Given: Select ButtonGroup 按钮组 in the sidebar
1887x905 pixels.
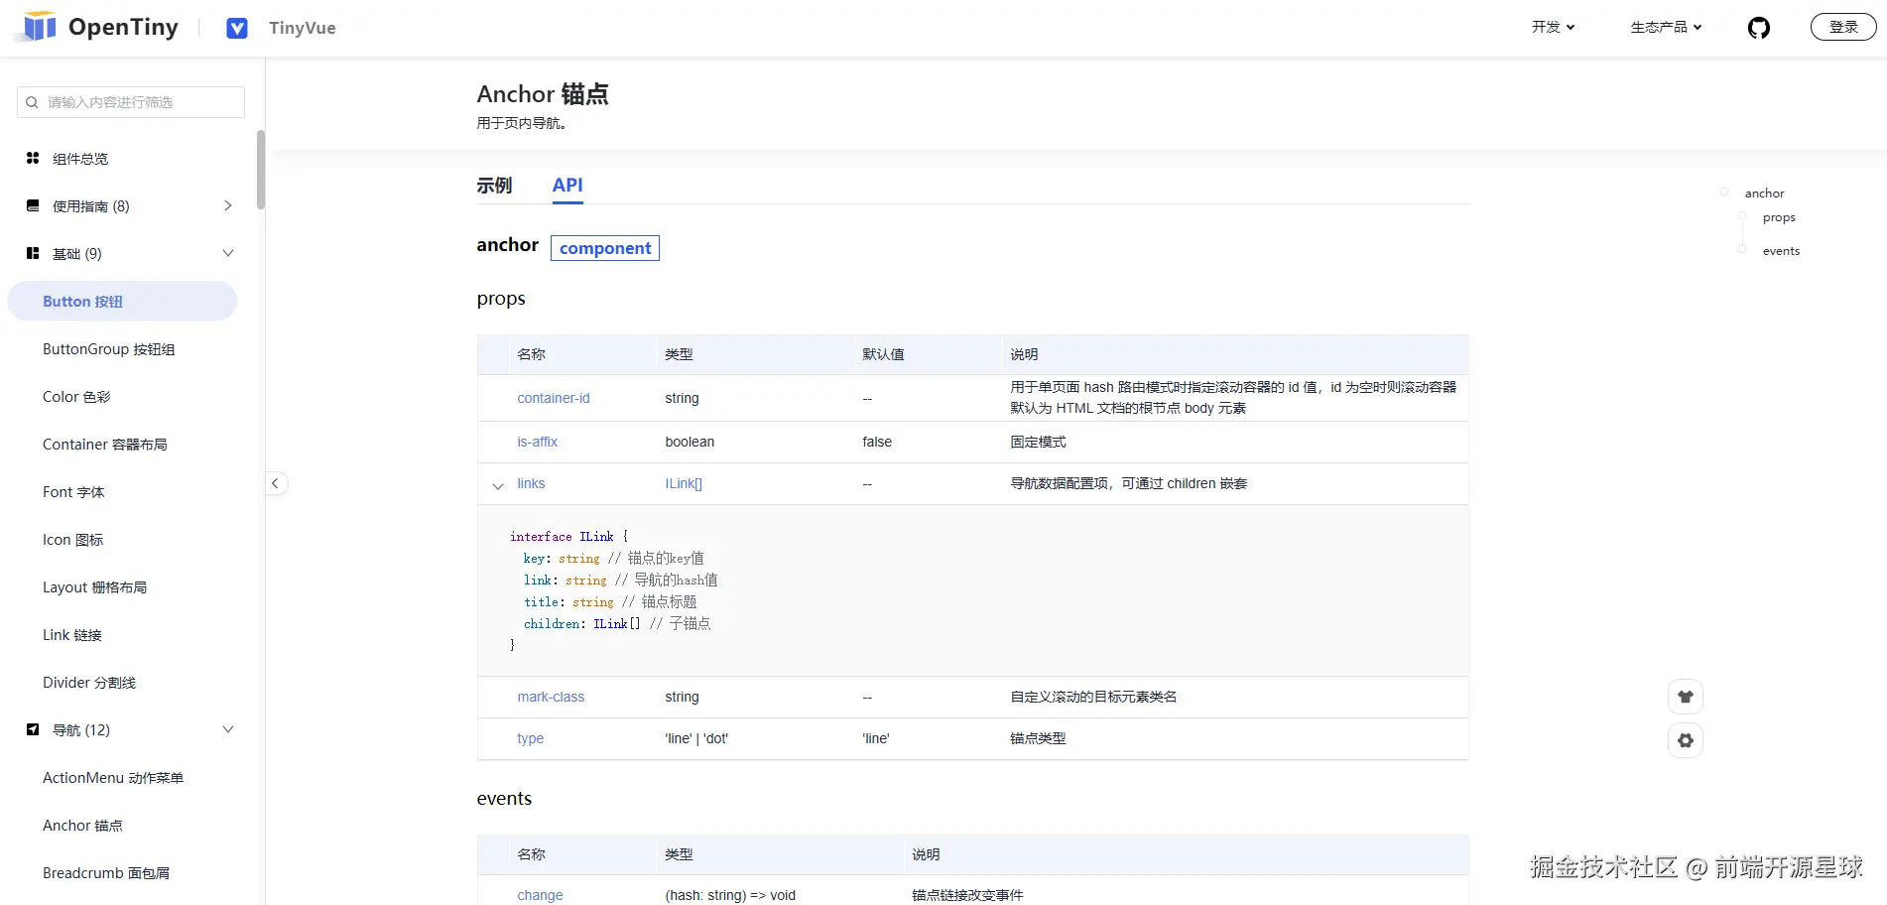Looking at the screenshot, I should tap(109, 349).
